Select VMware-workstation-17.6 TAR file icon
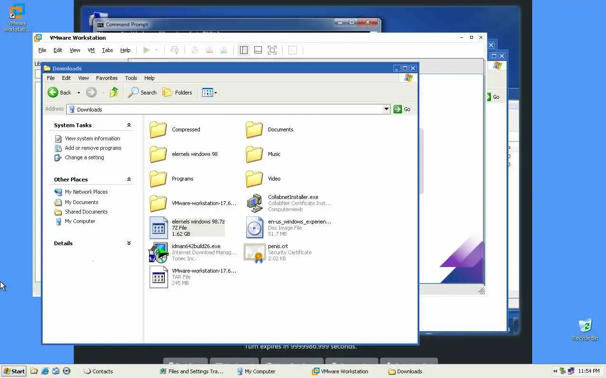 159,277
